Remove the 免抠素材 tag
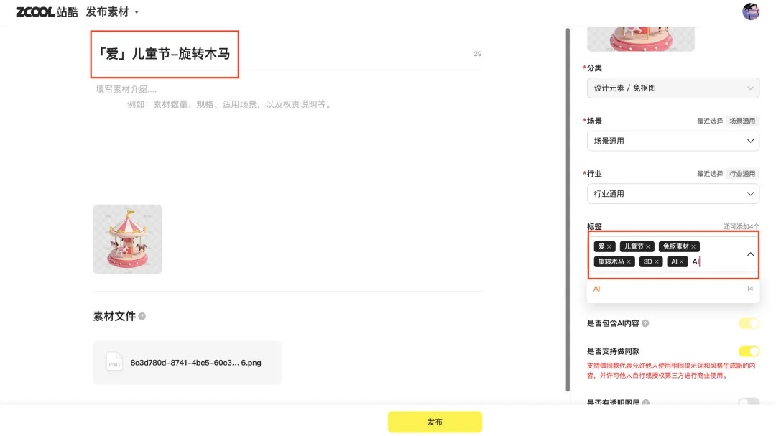The image size is (776, 436). [694, 246]
